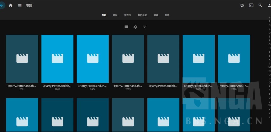The width and height of the screenshot is (271, 132).
Task: Jump to letter Z in alphabet picker
Action: 269,117
